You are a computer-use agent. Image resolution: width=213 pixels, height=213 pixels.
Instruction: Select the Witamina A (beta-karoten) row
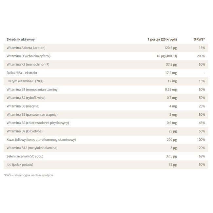pyautogui.click(x=106, y=48)
